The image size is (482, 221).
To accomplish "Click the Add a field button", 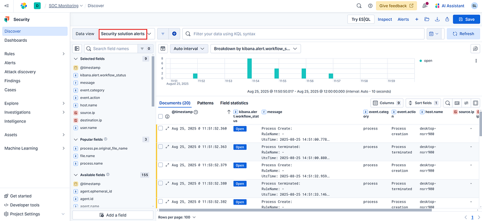I will click(112, 215).
